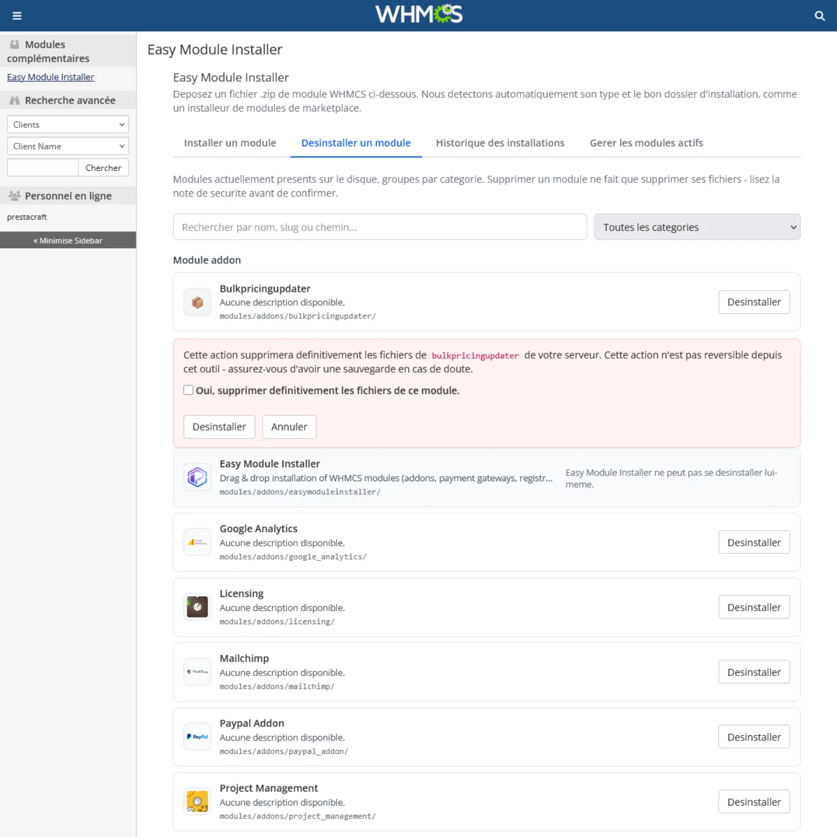Screen dimensions: 837x837
Task: Expand the Toutes les categories dropdown
Action: (697, 227)
